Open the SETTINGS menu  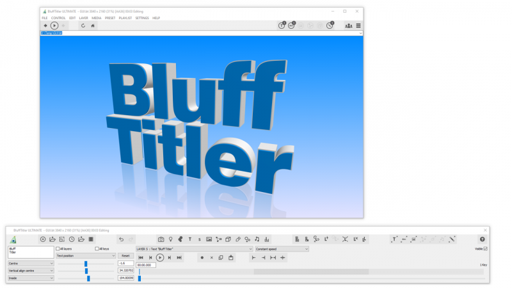pyautogui.click(x=142, y=18)
